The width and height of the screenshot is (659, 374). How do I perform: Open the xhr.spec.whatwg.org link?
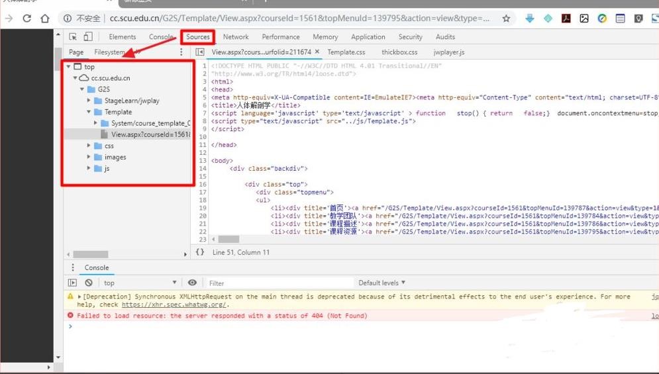(174, 304)
